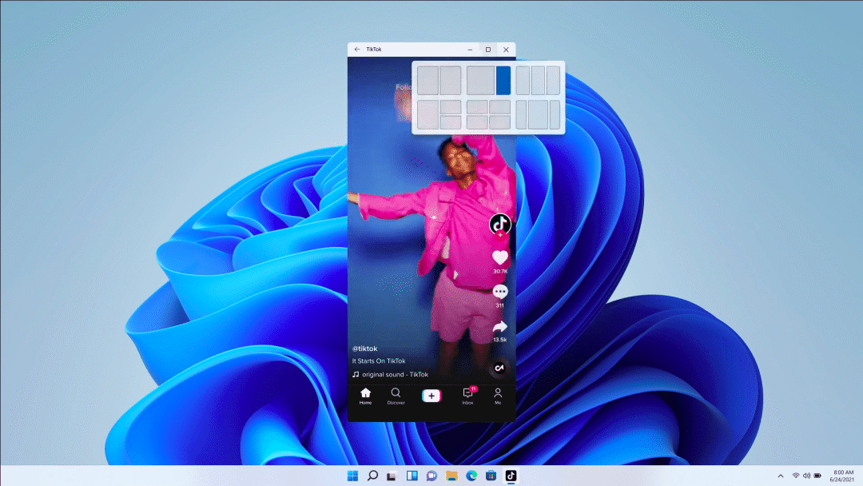Click the 'It Starts On TikTok' caption
863x486 pixels.
click(x=379, y=361)
